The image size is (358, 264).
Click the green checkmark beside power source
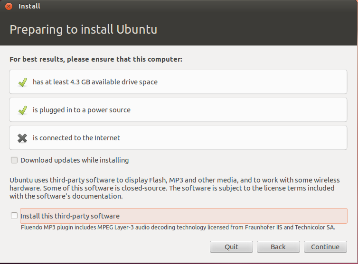[x=22, y=110]
